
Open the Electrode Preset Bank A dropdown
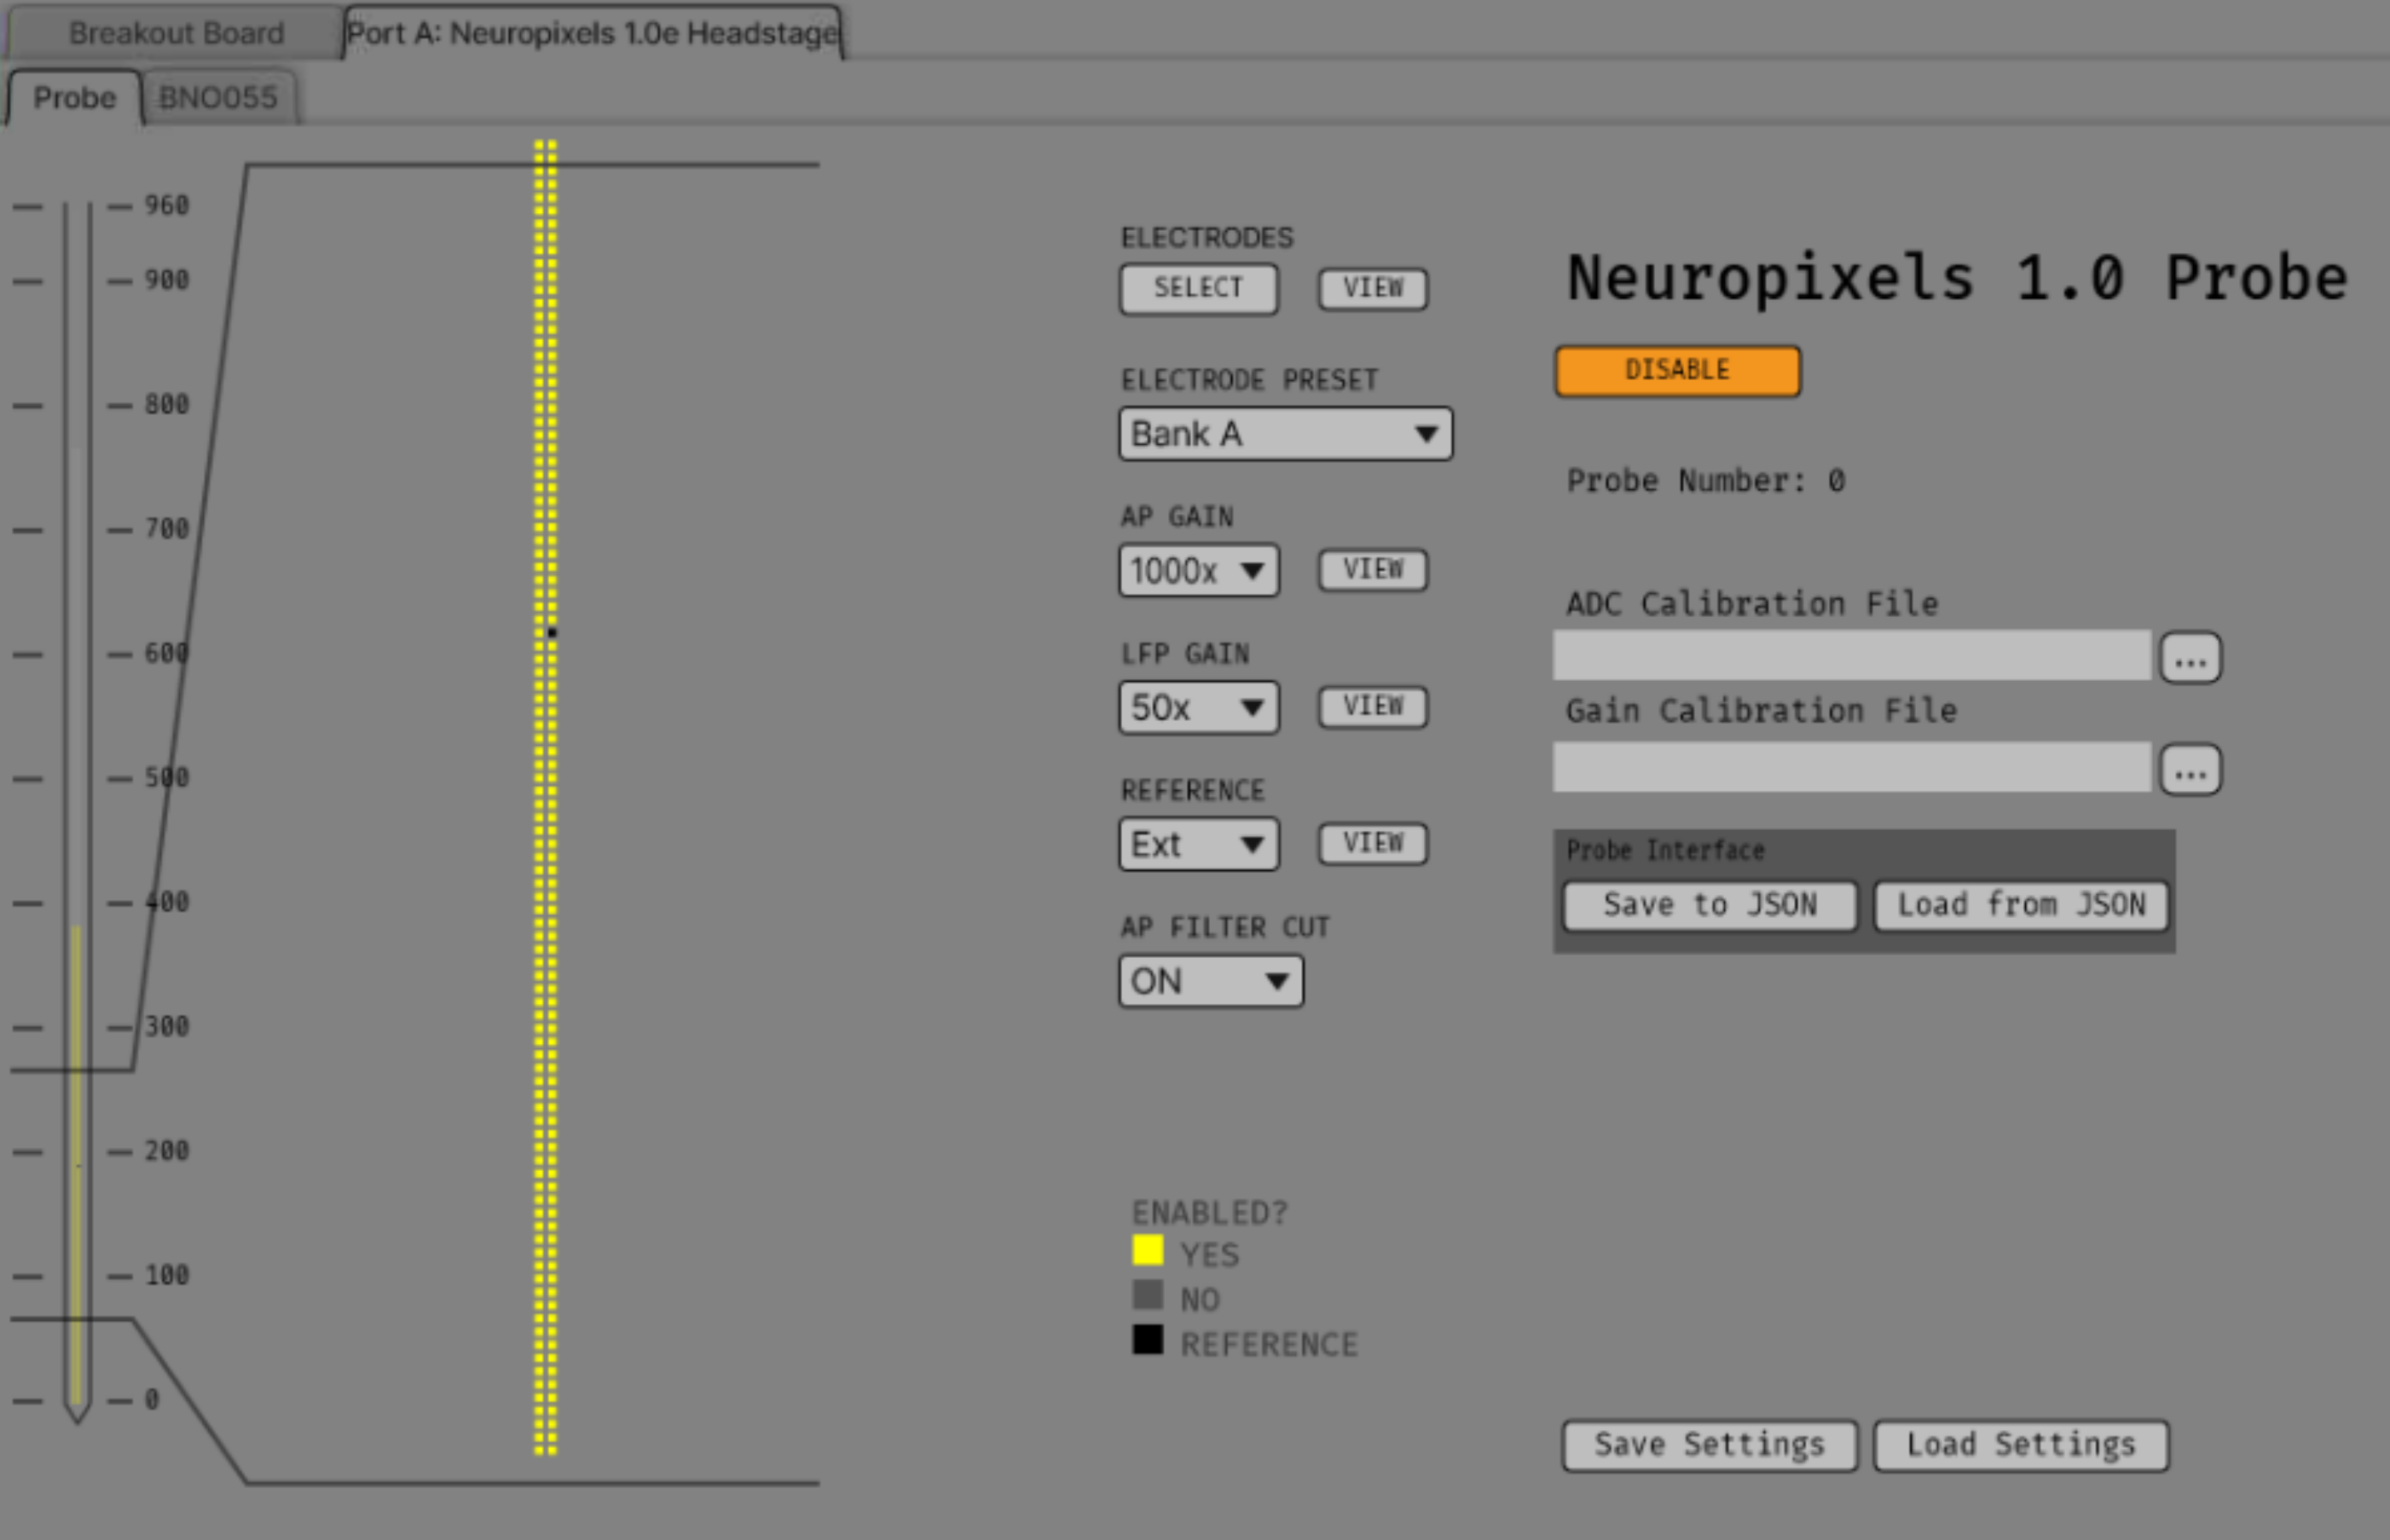click(1285, 433)
